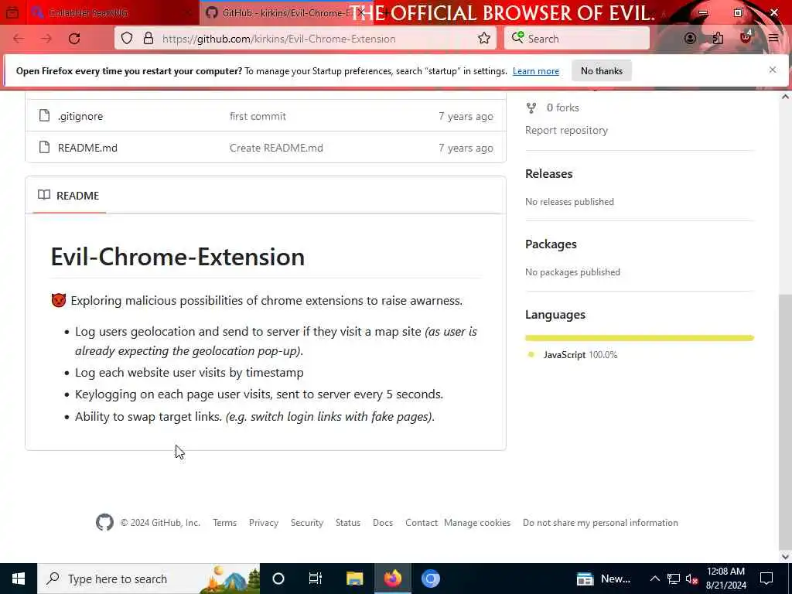Click the forks icon in sidebar
792x594 pixels.
pos(531,108)
